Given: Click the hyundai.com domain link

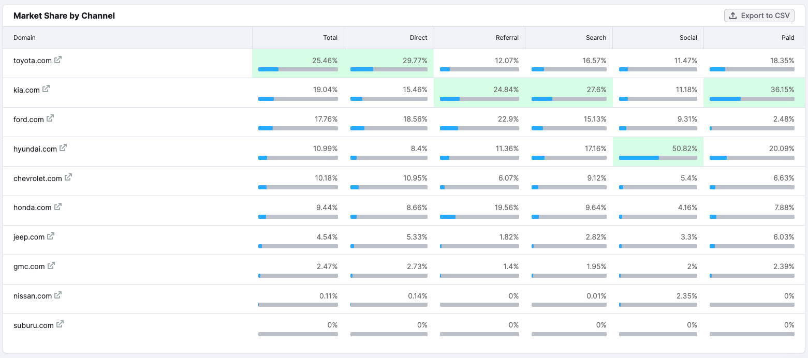Looking at the screenshot, I should pos(35,149).
